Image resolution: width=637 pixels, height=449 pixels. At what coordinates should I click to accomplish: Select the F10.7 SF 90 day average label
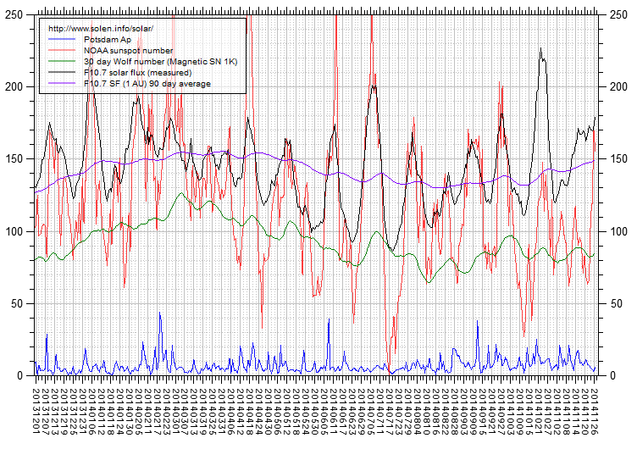[147, 84]
